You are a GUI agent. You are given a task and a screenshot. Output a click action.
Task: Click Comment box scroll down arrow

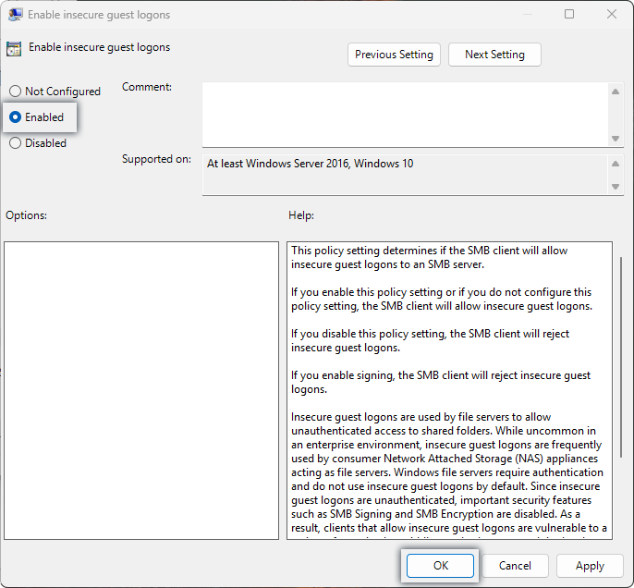[x=616, y=139]
